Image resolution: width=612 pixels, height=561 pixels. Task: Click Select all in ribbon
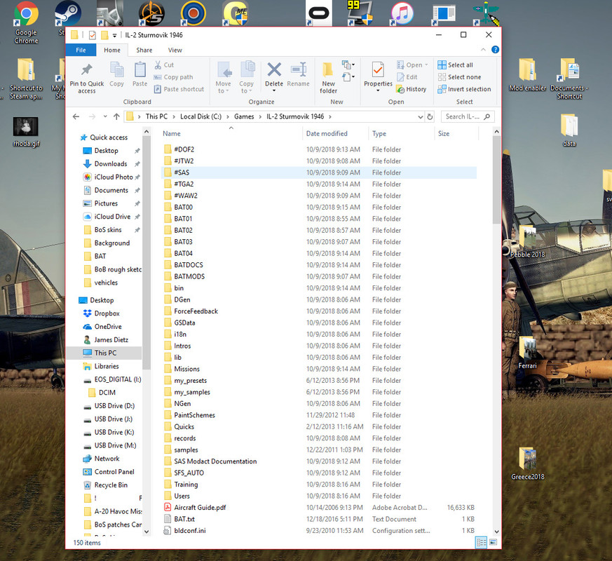click(456, 65)
